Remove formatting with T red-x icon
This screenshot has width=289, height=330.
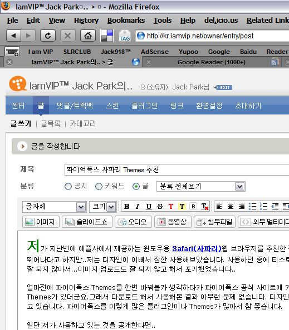point(204,207)
